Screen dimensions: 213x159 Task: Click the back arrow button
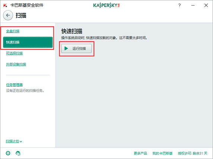pos(8,15)
